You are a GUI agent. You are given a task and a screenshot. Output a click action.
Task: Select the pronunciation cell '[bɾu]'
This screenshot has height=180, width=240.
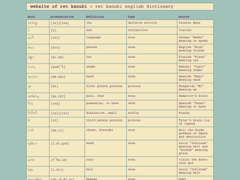click(67, 49)
